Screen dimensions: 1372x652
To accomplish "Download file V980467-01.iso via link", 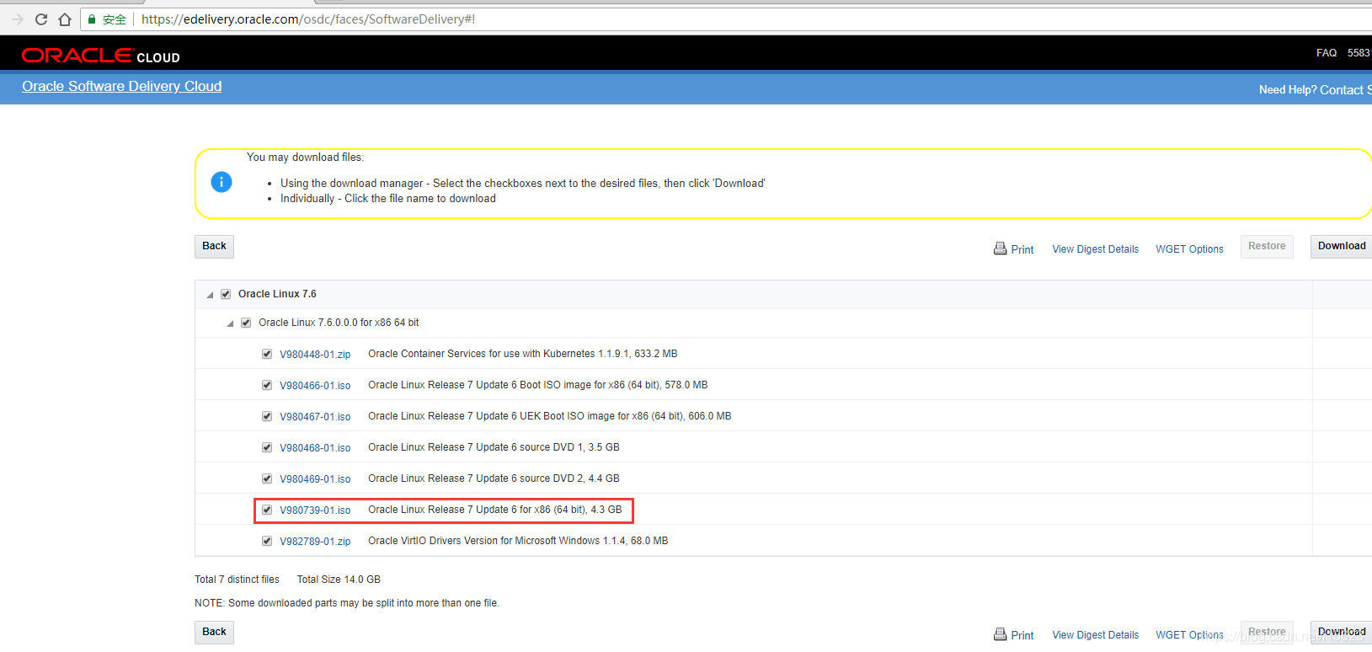I will pos(315,417).
